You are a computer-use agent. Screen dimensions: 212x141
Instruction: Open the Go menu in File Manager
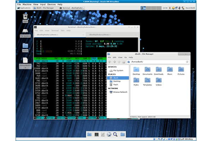point(125,57)
